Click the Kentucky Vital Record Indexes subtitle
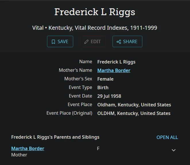This screenshot has width=190, height=165. (x=95, y=28)
